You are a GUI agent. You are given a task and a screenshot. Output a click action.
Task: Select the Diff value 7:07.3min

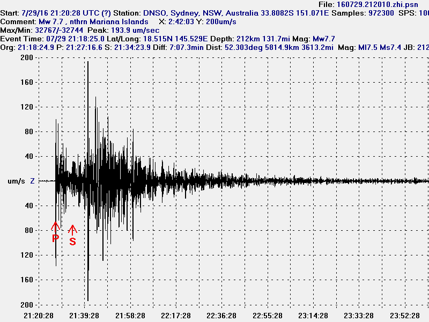[x=186, y=47]
